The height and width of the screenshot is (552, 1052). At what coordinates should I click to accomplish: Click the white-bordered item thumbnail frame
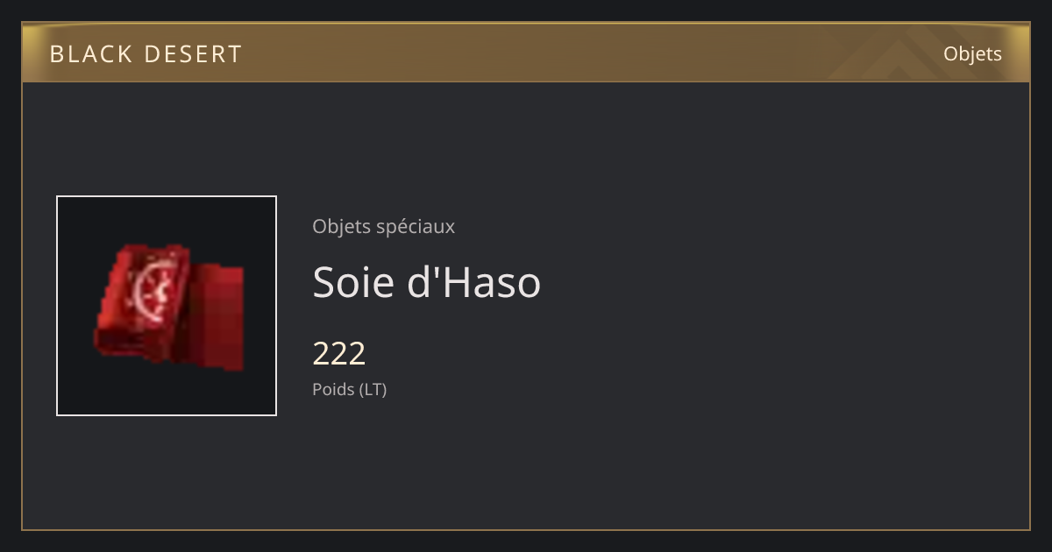(x=167, y=306)
